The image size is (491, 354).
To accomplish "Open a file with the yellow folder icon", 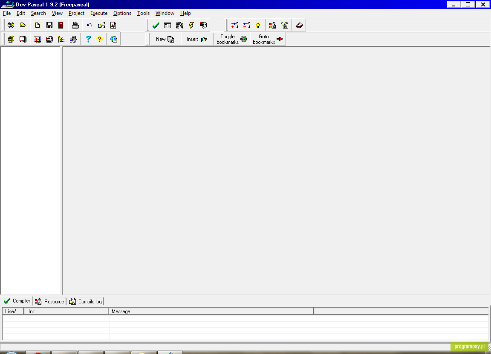I will coord(23,25).
